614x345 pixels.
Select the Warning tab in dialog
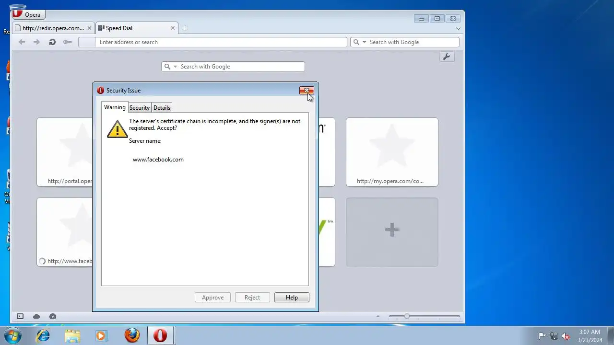pyautogui.click(x=115, y=107)
